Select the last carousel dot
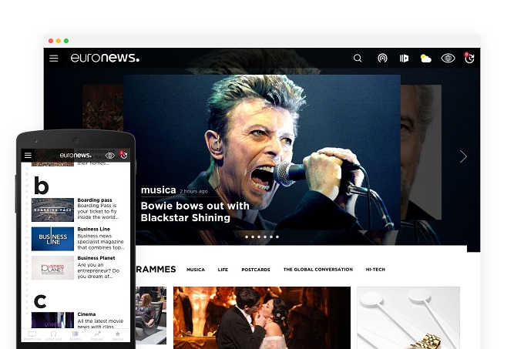 277,237
